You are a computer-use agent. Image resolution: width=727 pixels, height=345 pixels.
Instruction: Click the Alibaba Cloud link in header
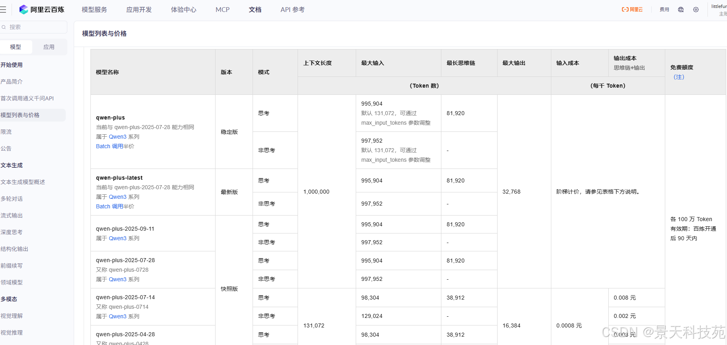632,10
